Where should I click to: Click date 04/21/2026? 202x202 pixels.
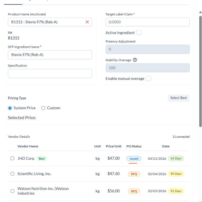(x=157, y=159)
